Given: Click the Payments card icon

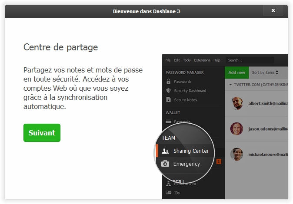Looking at the screenshot, I should tap(168, 122).
